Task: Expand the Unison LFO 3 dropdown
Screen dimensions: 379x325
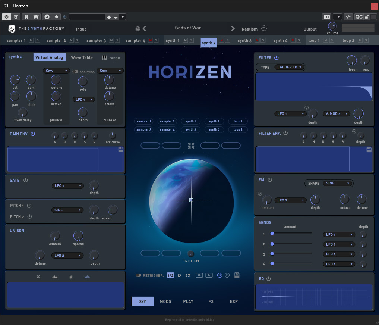Action: pyautogui.click(x=67, y=255)
